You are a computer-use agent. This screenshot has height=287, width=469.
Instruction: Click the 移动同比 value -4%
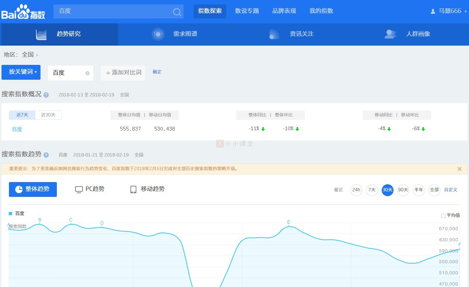click(382, 129)
